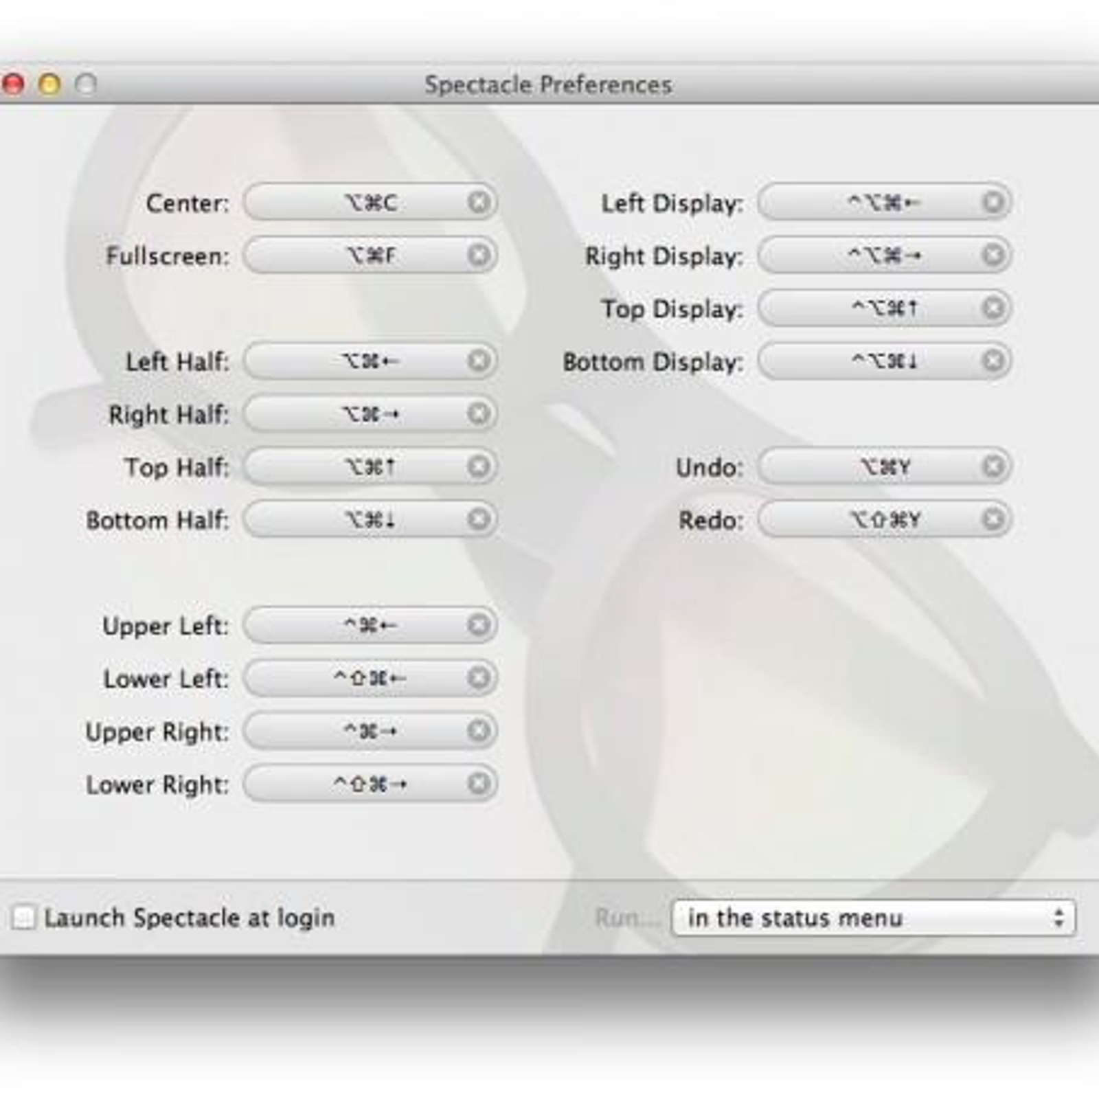
Task: Clear the Top Half shortcut X icon
Action: 479,466
